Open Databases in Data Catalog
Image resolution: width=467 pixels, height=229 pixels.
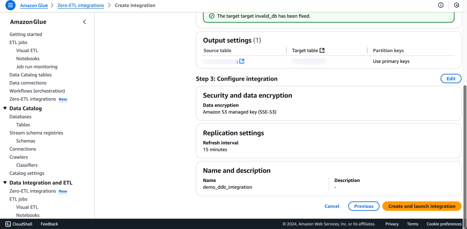[x=21, y=117]
